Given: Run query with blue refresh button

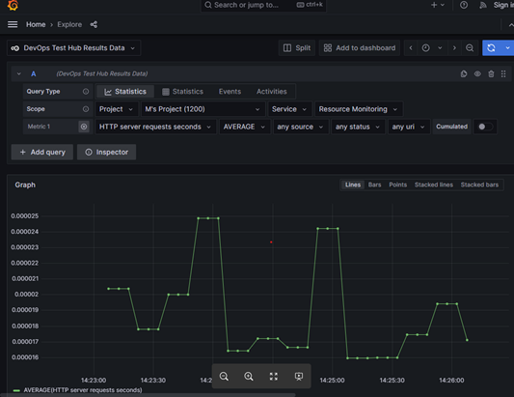Looking at the screenshot, I should pos(491,48).
